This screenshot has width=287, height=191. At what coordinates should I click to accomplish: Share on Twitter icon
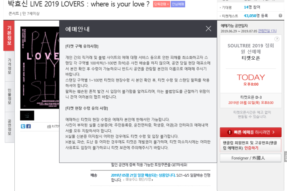[23, 126]
